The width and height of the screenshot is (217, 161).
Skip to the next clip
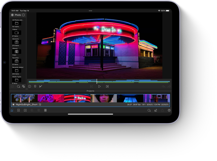[x=107, y=86]
